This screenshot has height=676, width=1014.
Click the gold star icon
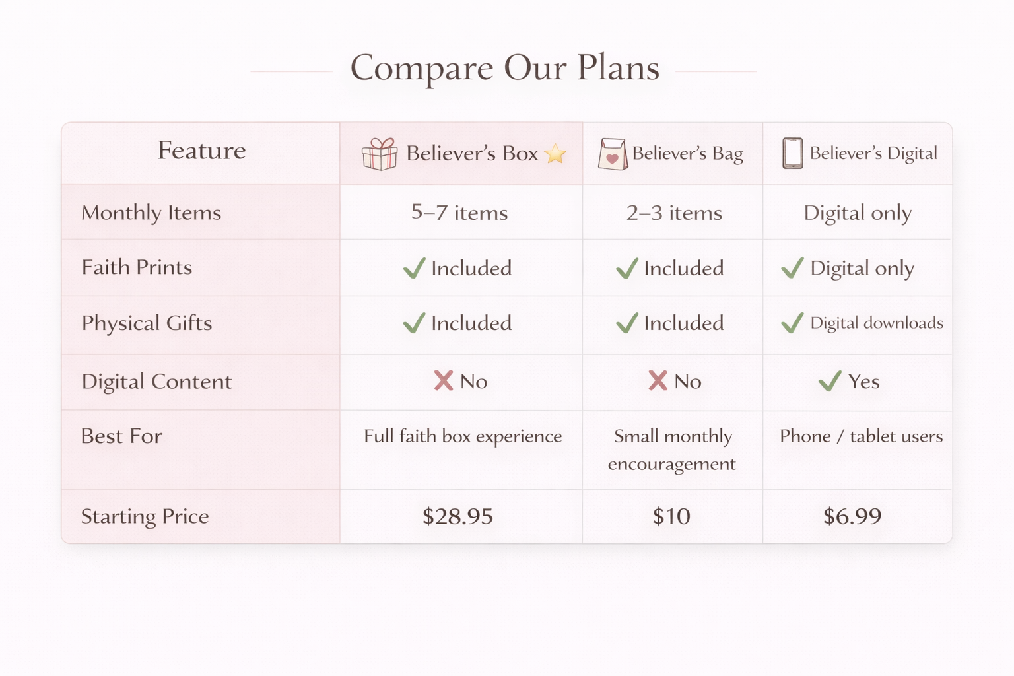tap(555, 154)
